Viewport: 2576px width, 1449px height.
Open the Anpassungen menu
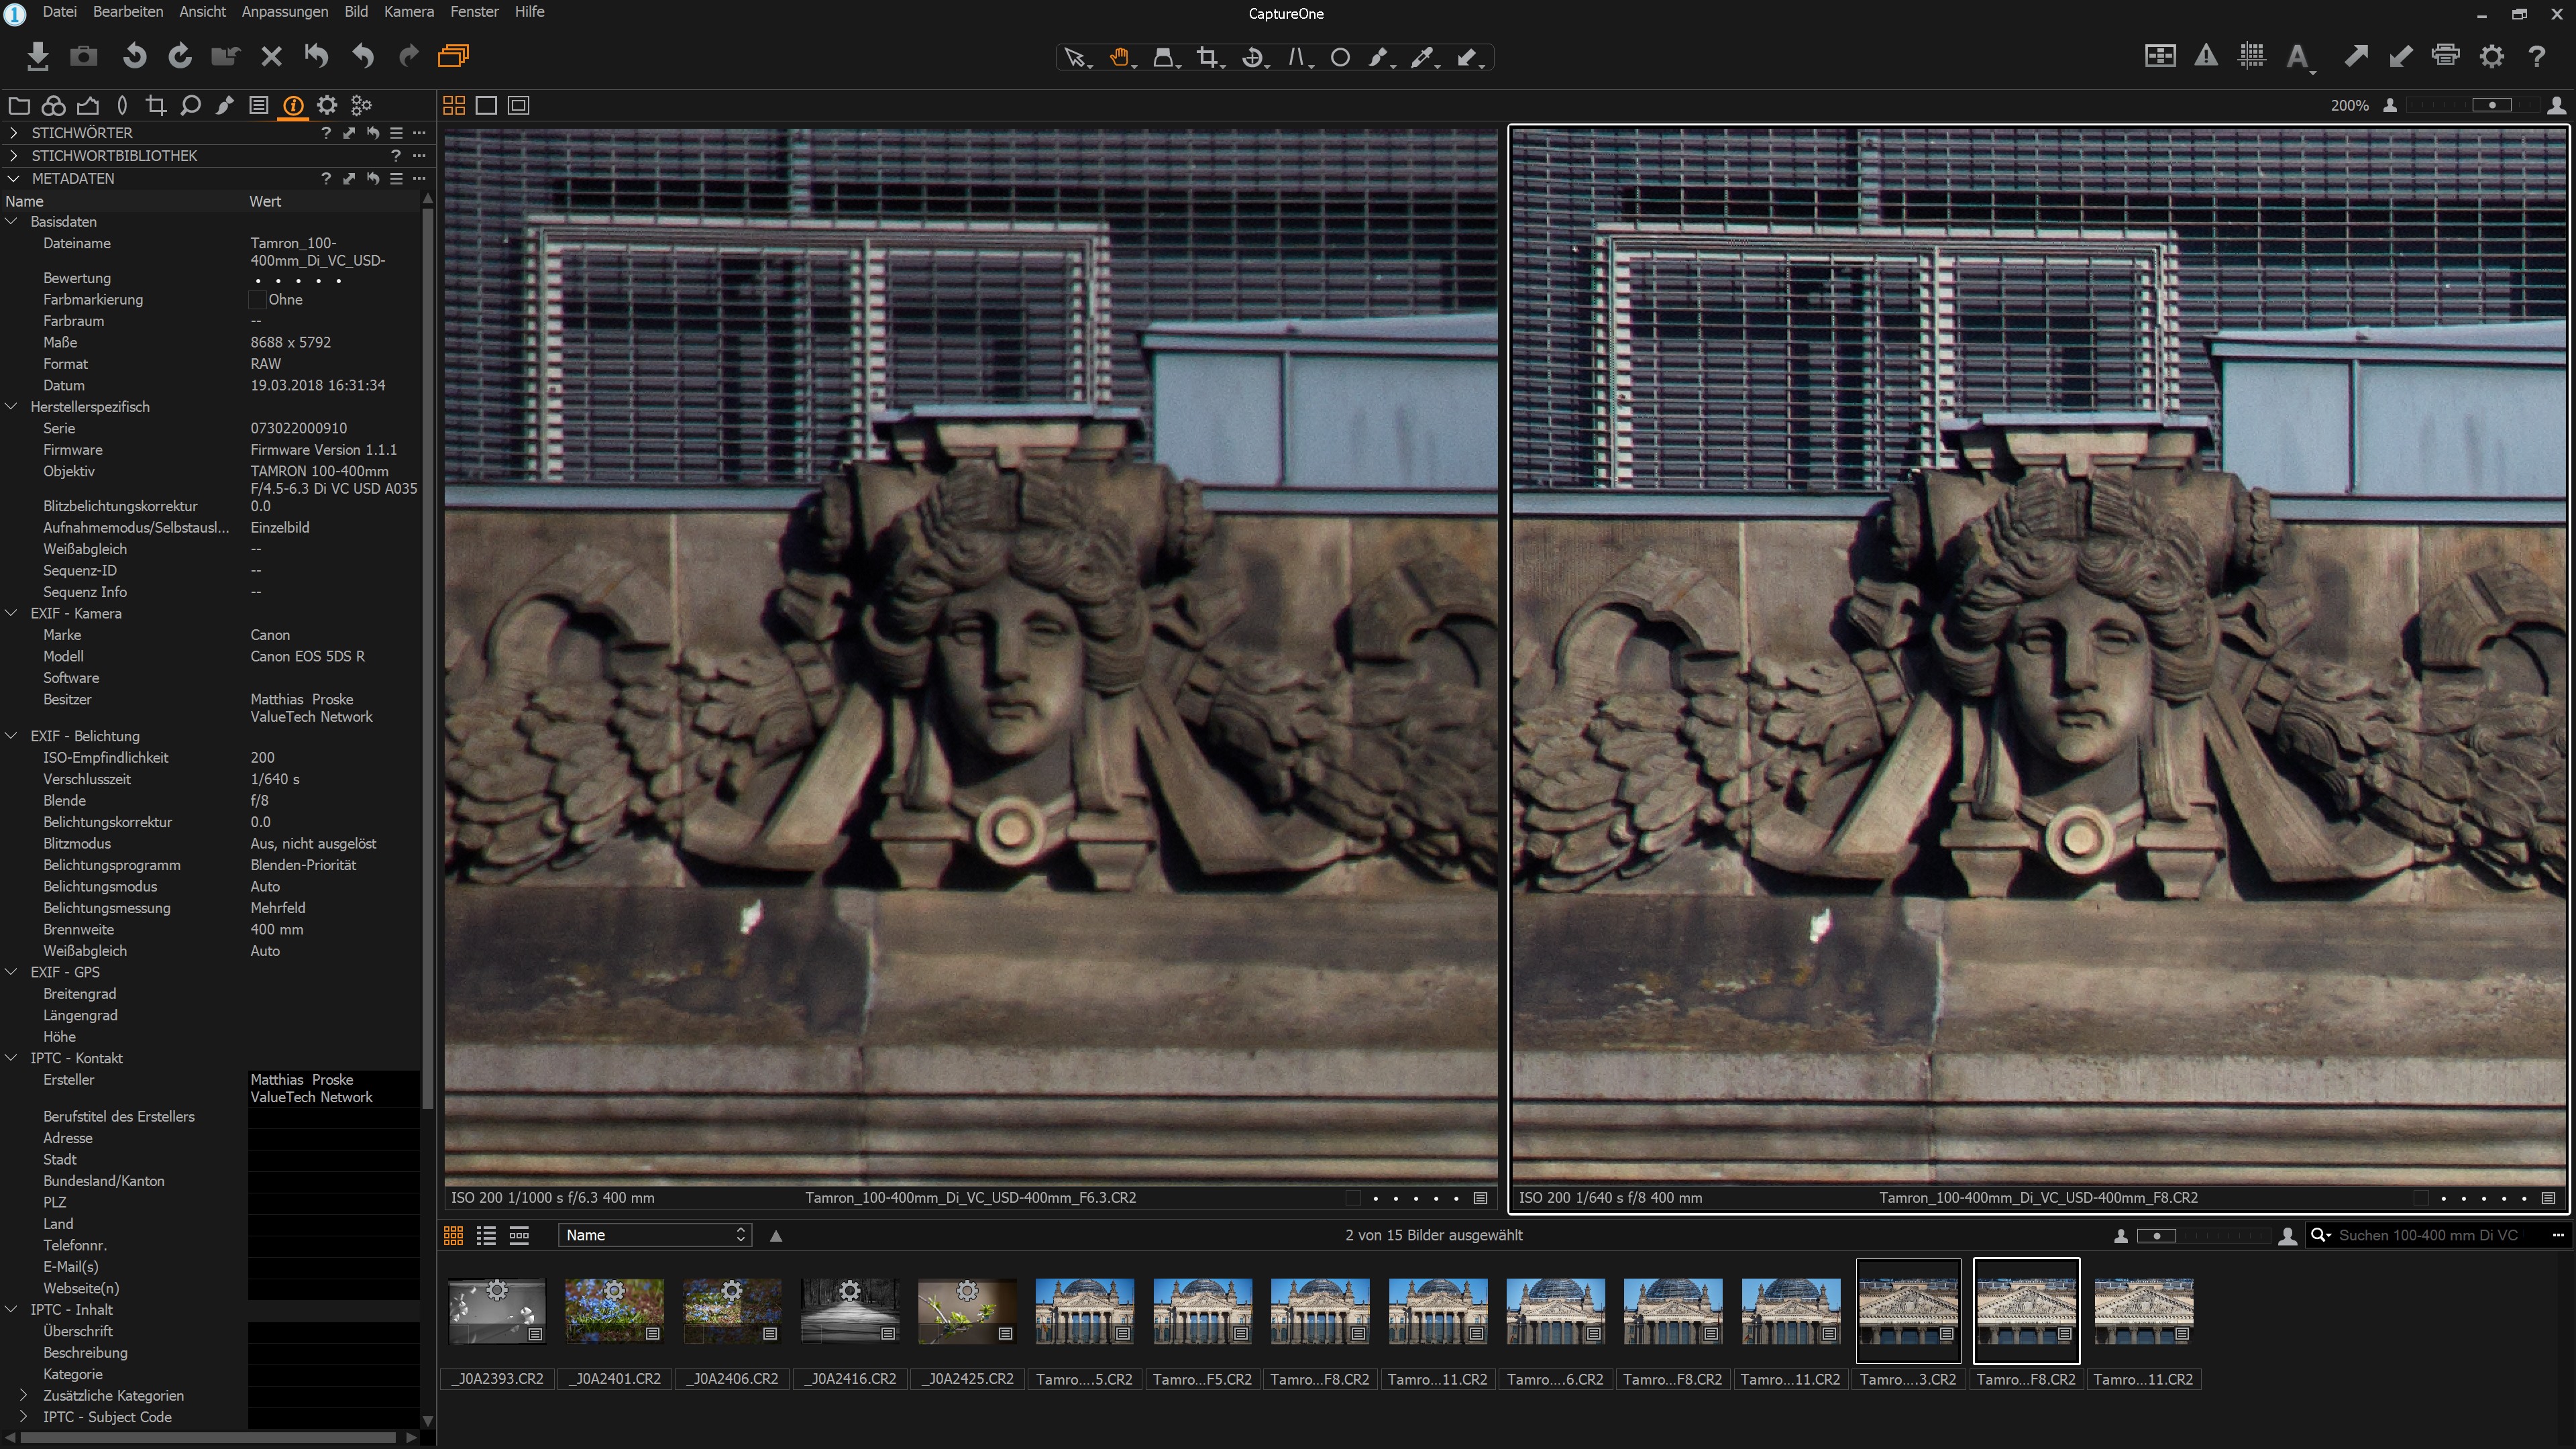pos(284,12)
